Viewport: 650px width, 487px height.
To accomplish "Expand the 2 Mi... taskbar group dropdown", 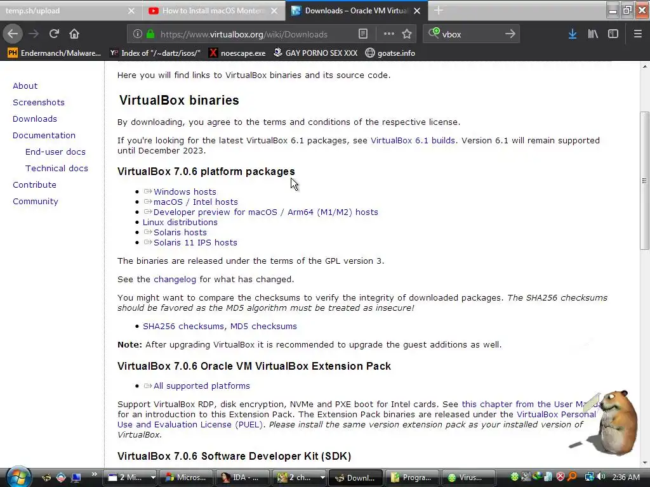I will click(152, 477).
